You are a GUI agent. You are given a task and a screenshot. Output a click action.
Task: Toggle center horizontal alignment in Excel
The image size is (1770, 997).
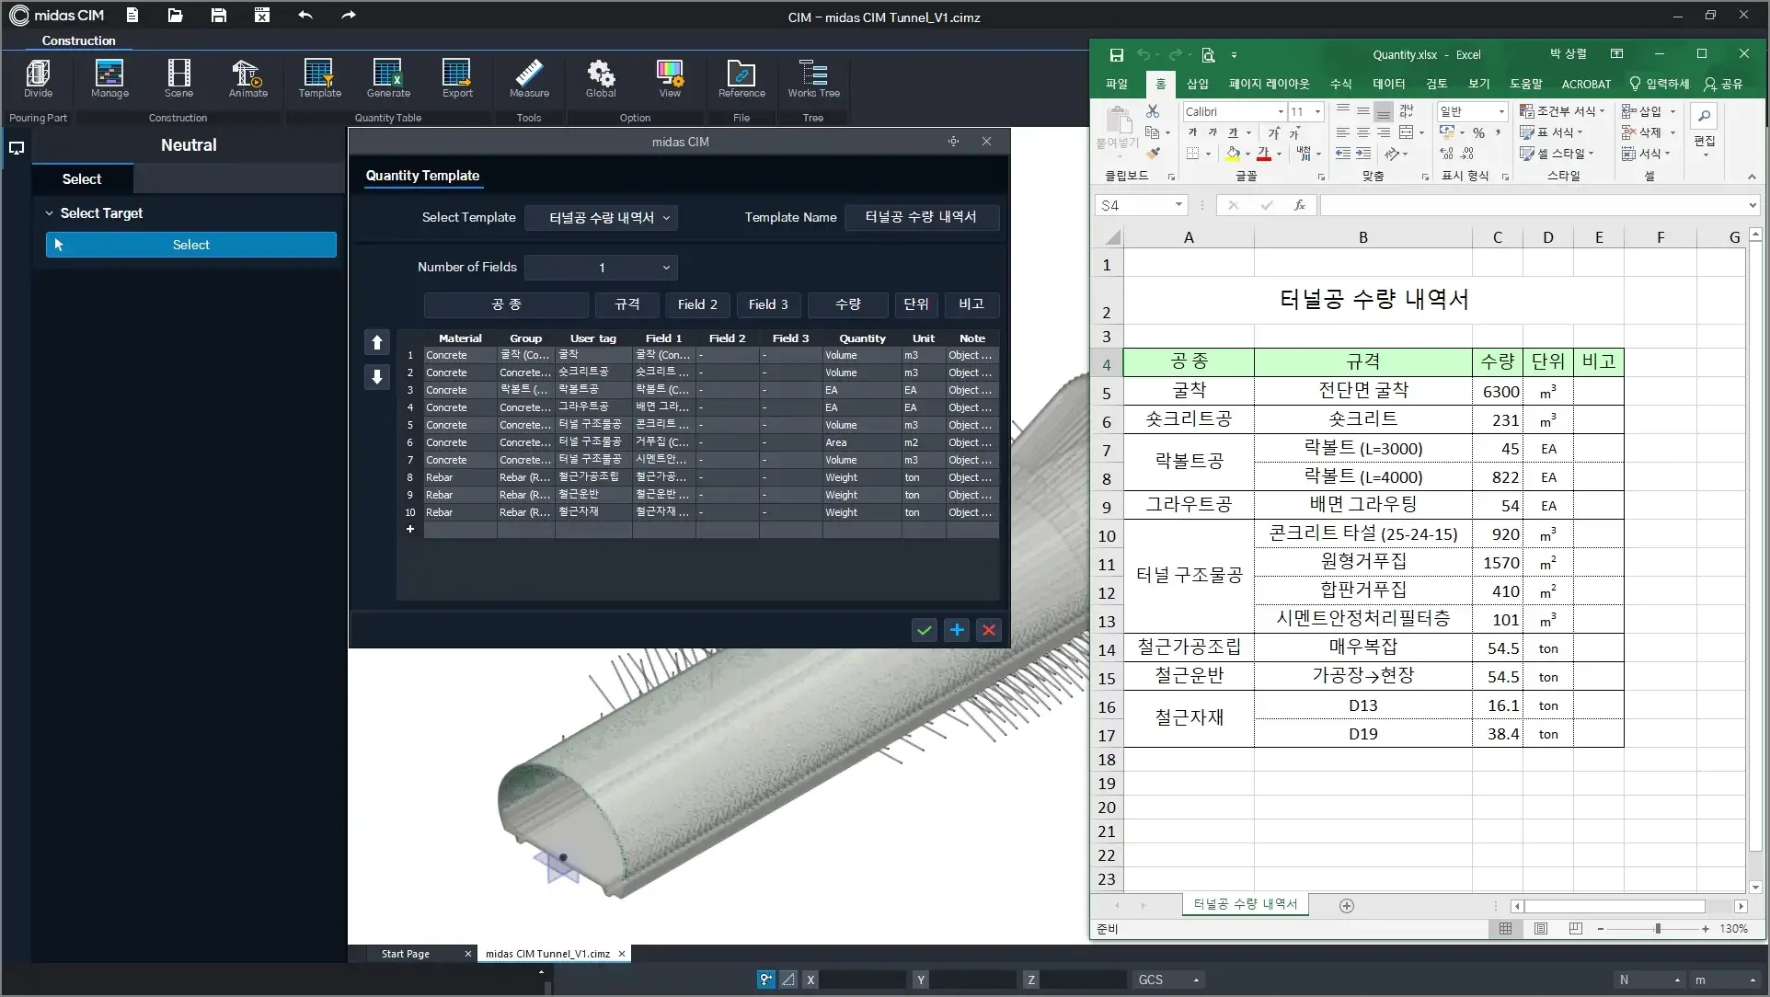(1362, 132)
